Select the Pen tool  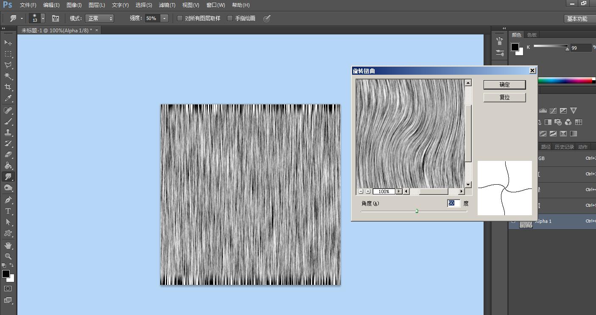(x=8, y=200)
